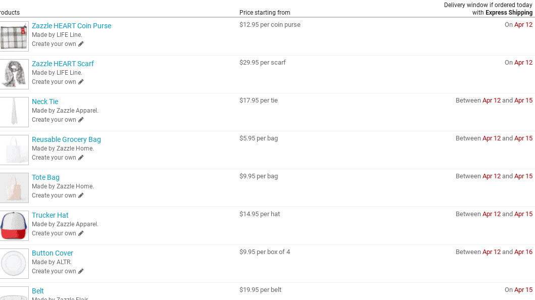Open the Tote Bag product link
This screenshot has height=300, width=535.
pos(46,177)
